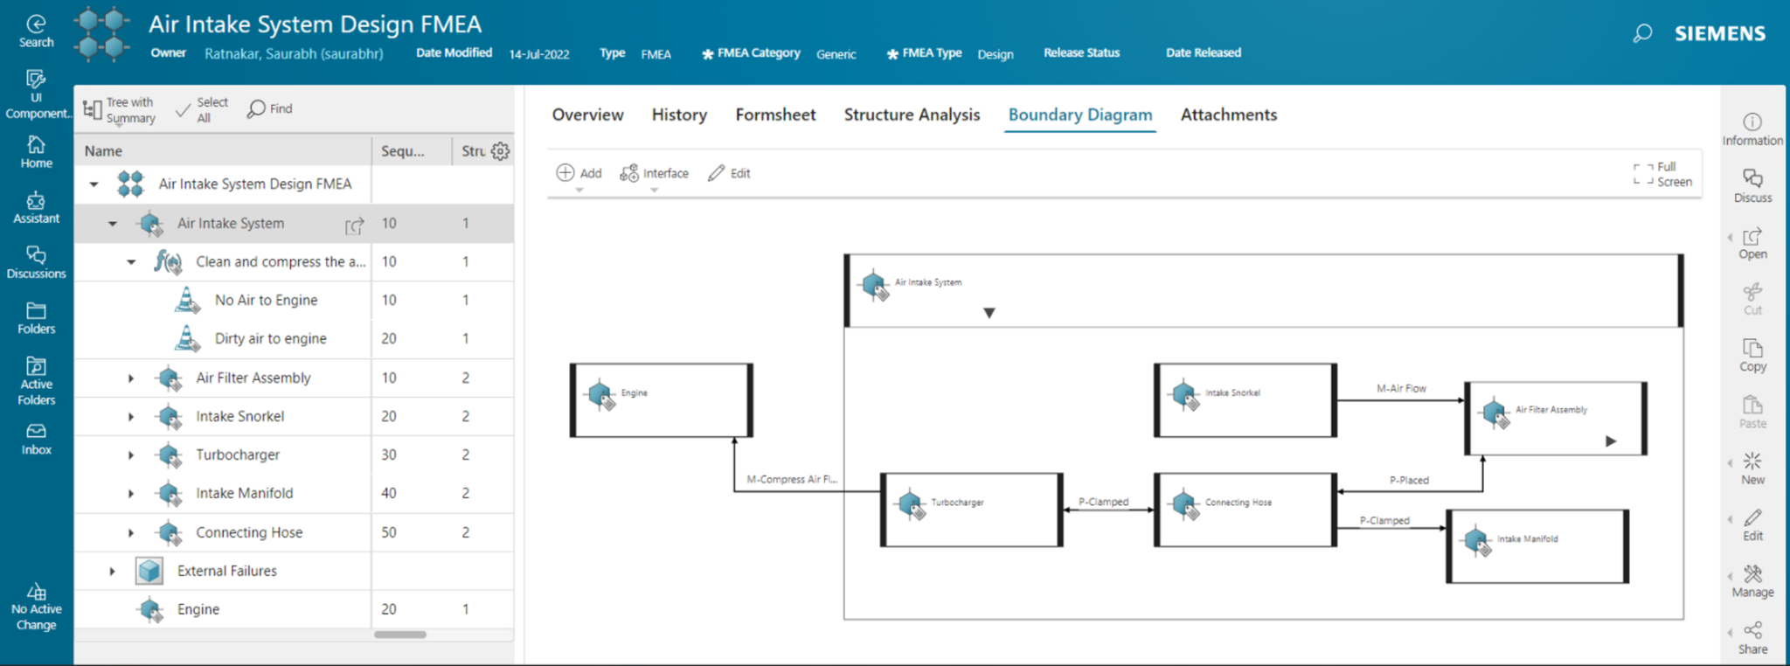The image size is (1790, 666).
Task: Click Select All in the tree toolbar
Action: pyautogui.click(x=202, y=109)
